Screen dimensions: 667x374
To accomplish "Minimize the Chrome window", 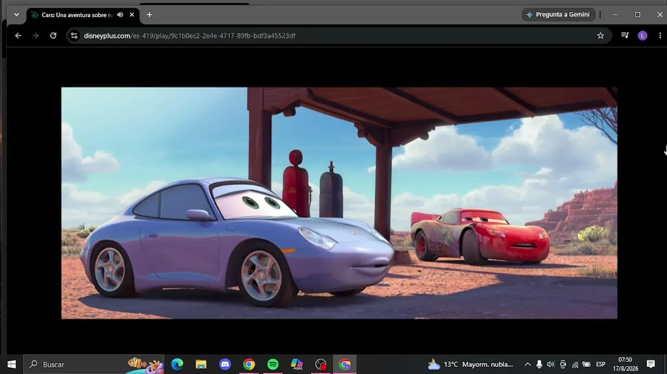I will pos(615,15).
